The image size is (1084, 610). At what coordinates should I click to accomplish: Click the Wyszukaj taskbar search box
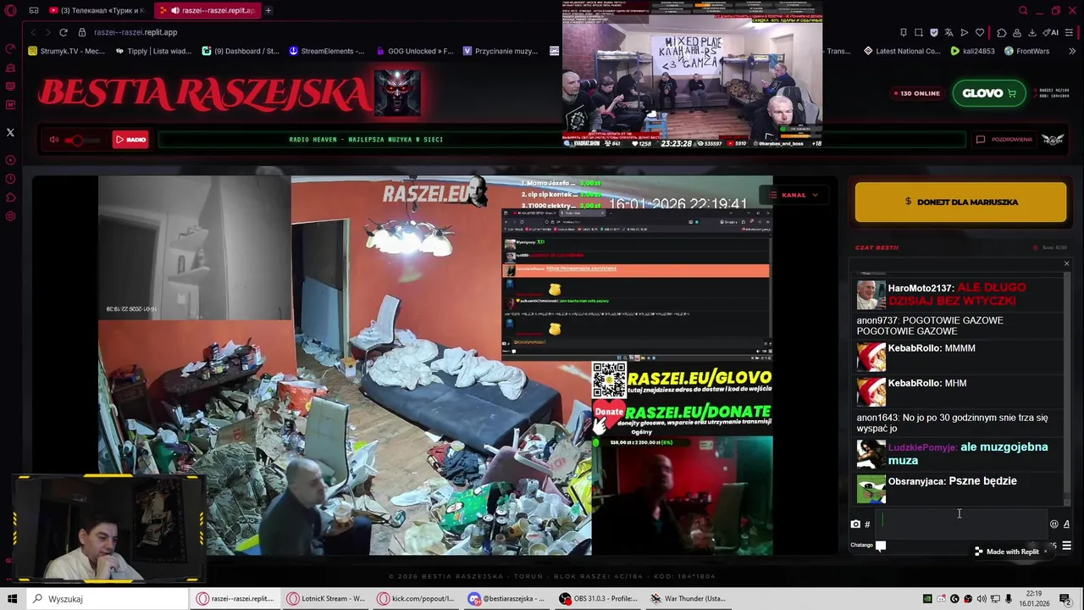coord(107,599)
